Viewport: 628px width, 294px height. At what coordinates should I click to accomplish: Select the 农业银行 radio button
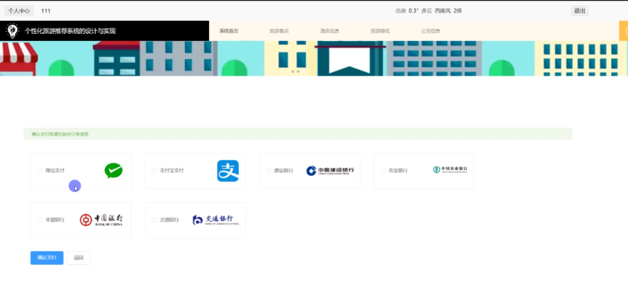[383, 171]
